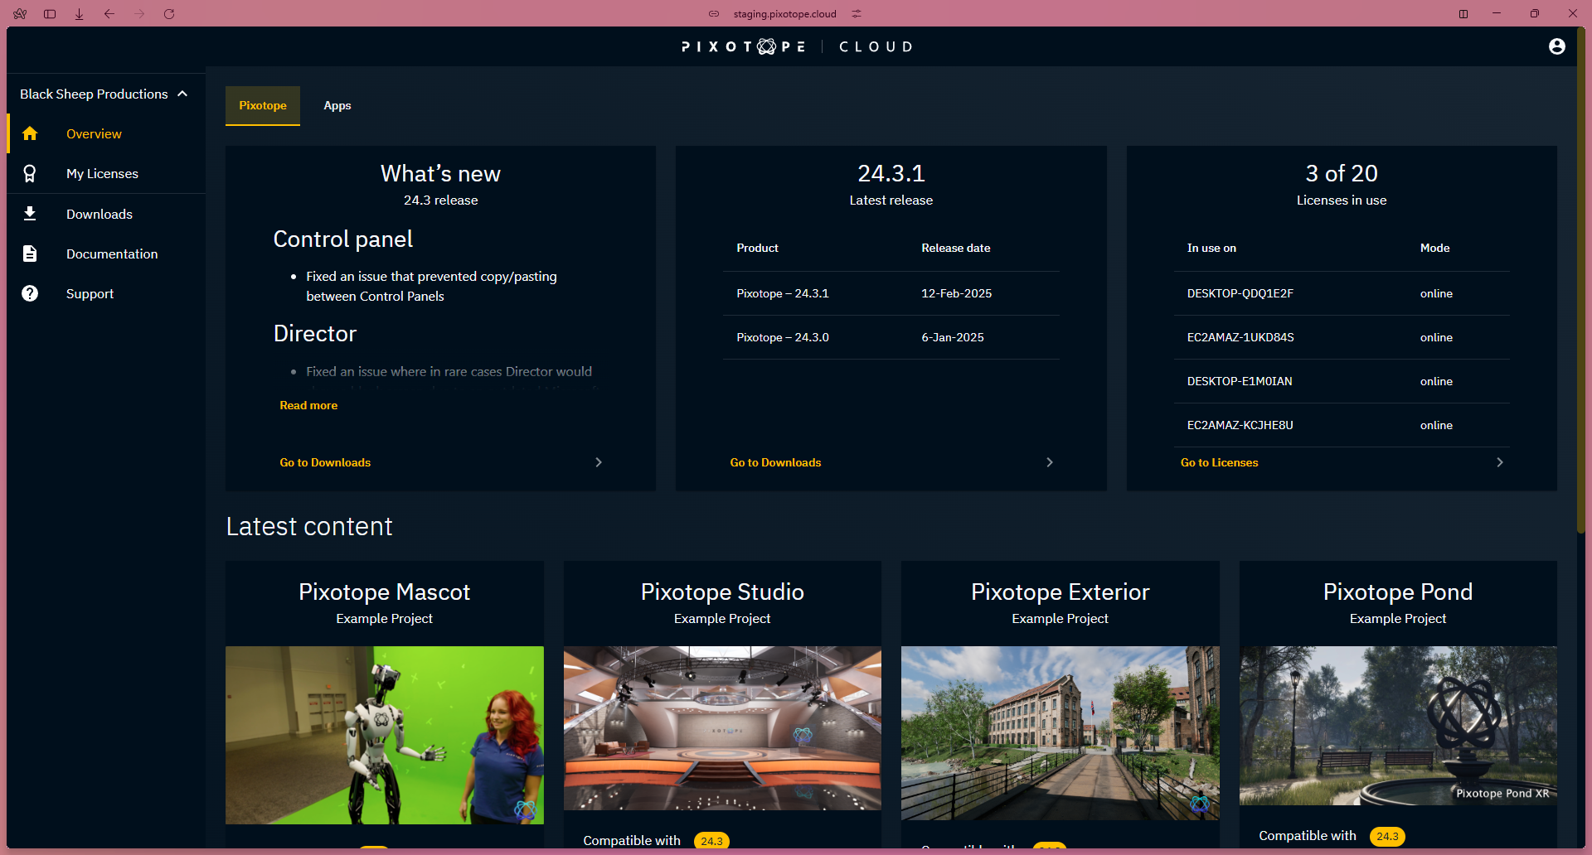This screenshot has width=1592, height=855.
Task: Select the Pixotope tab
Action: point(263,105)
